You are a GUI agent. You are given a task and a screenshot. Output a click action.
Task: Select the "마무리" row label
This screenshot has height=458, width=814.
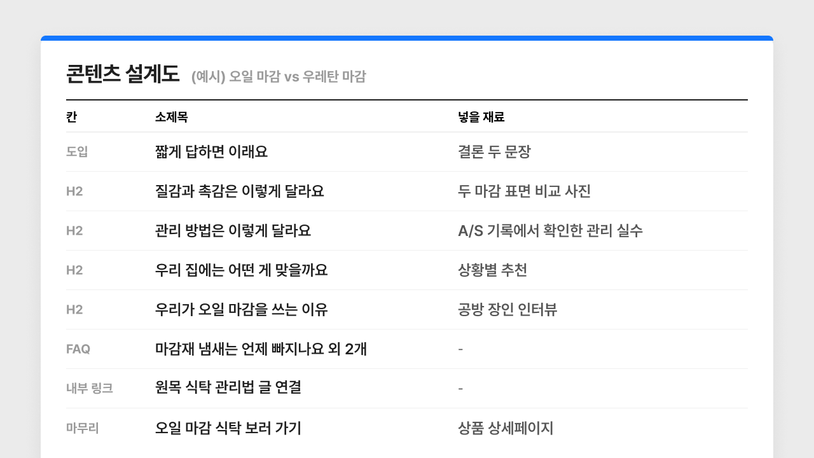[83, 428]
